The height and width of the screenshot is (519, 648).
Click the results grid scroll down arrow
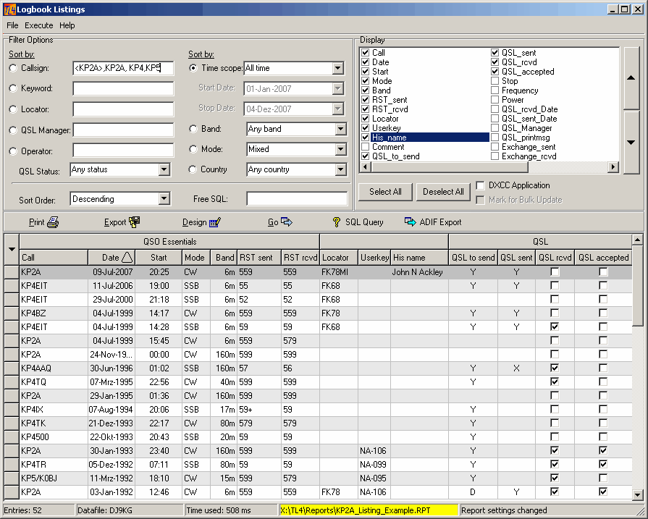click(x=637, y=494)
